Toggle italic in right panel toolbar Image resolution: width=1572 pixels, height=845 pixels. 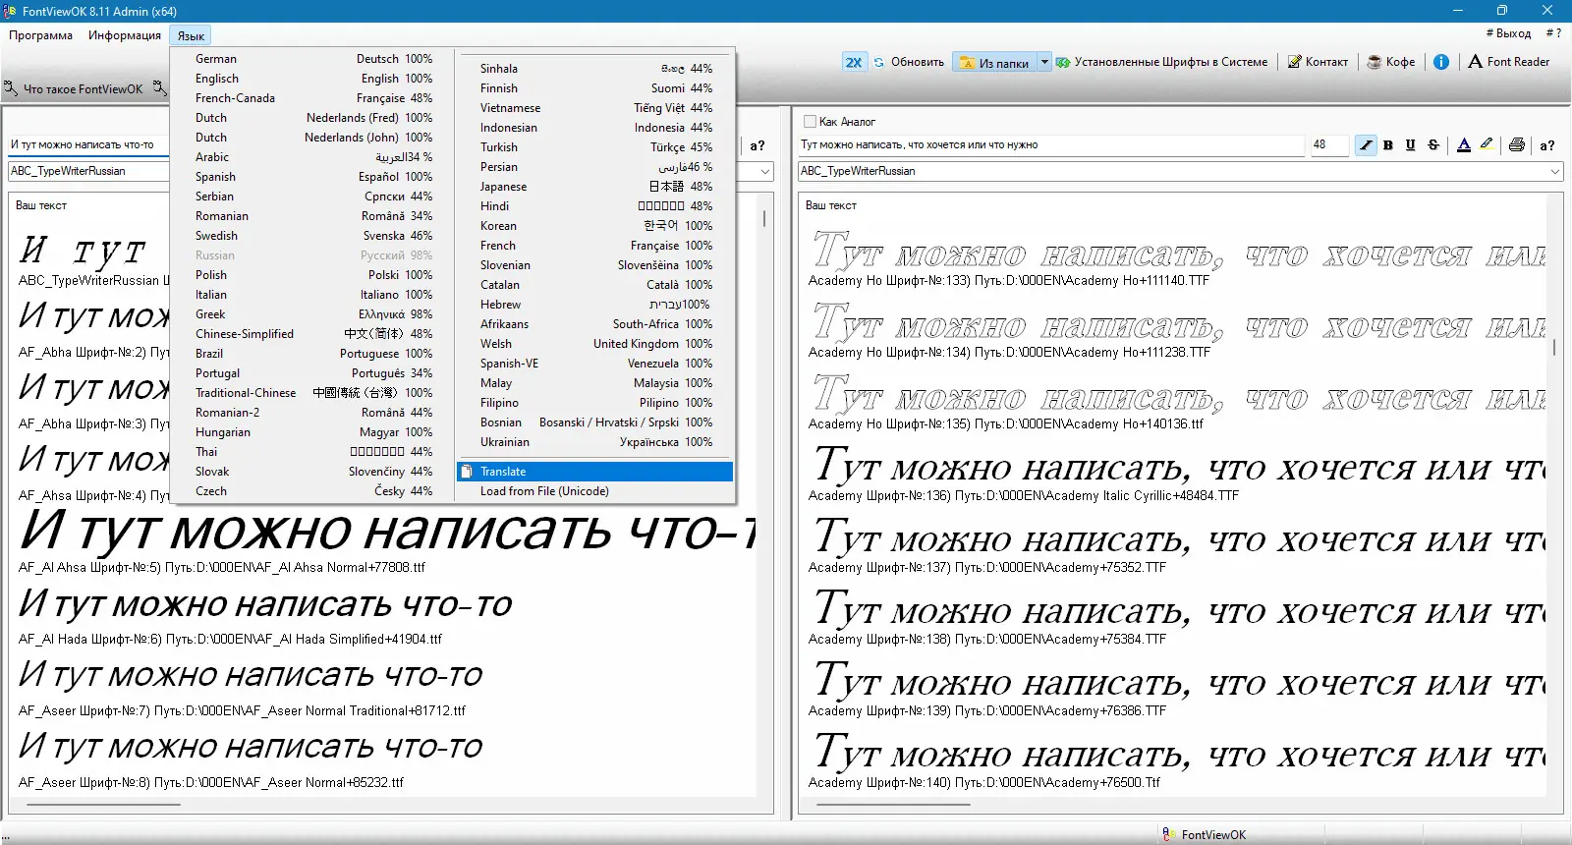click(1366, 145)
